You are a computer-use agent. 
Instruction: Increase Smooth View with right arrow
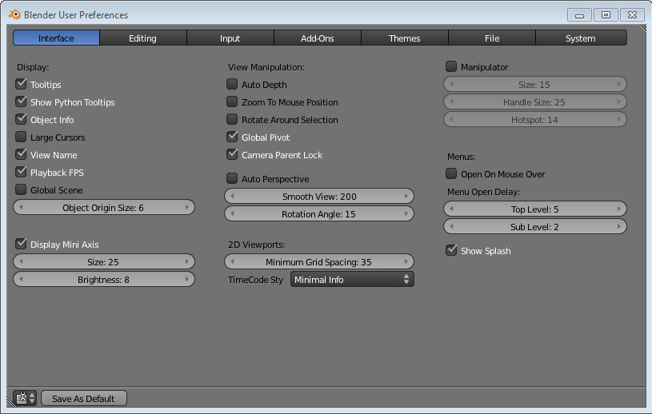tap(406, 196)
